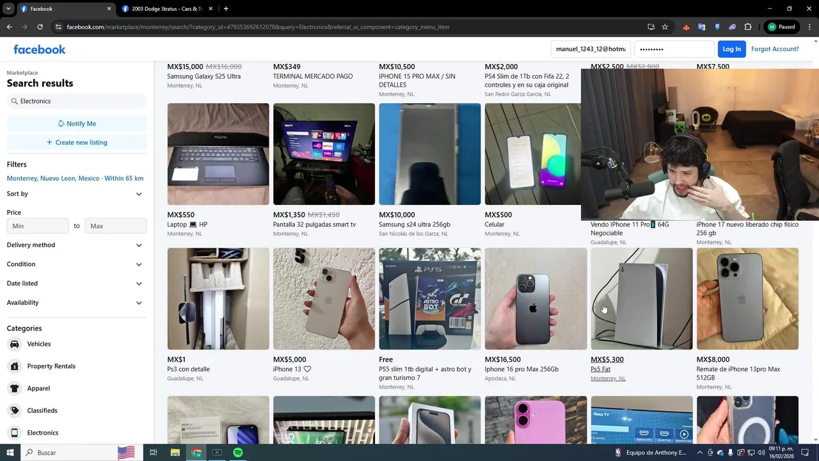Image resolution: width=819 pixels, height=461 pixels.
Task: Click Create new listing button
Action: [77, 142]
